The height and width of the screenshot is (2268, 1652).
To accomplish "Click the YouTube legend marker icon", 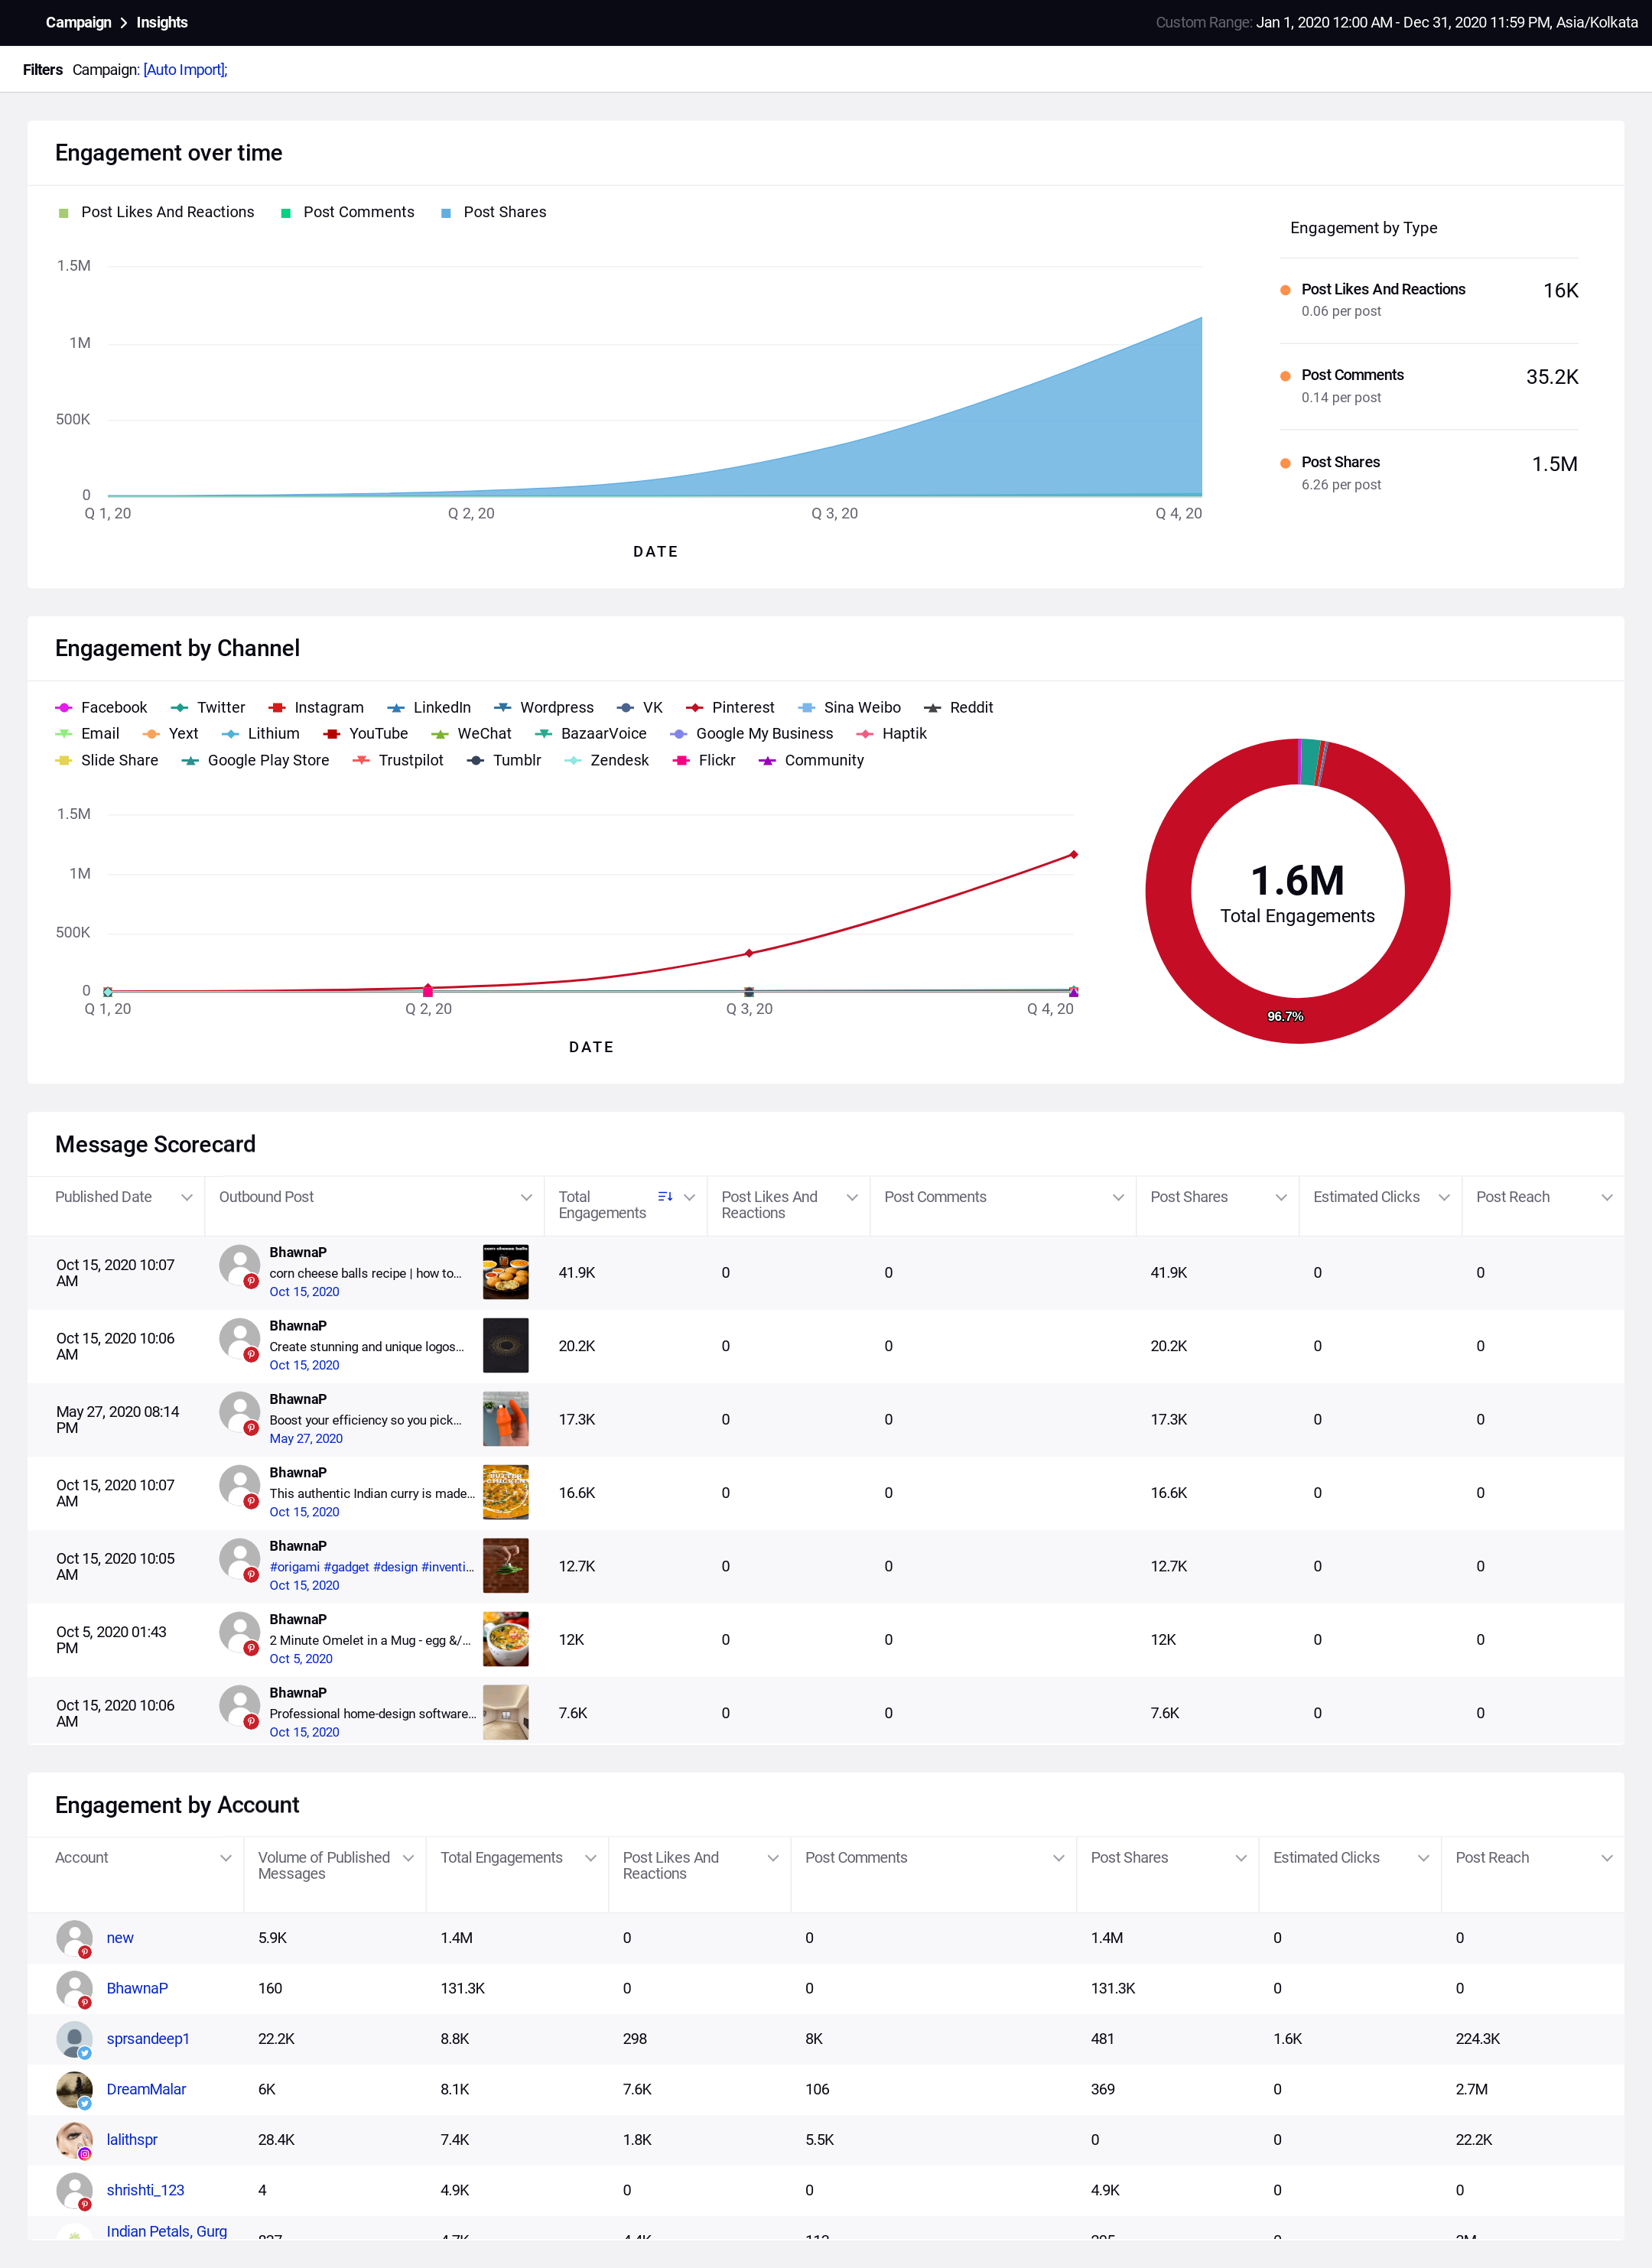I will tap(332, 734).
